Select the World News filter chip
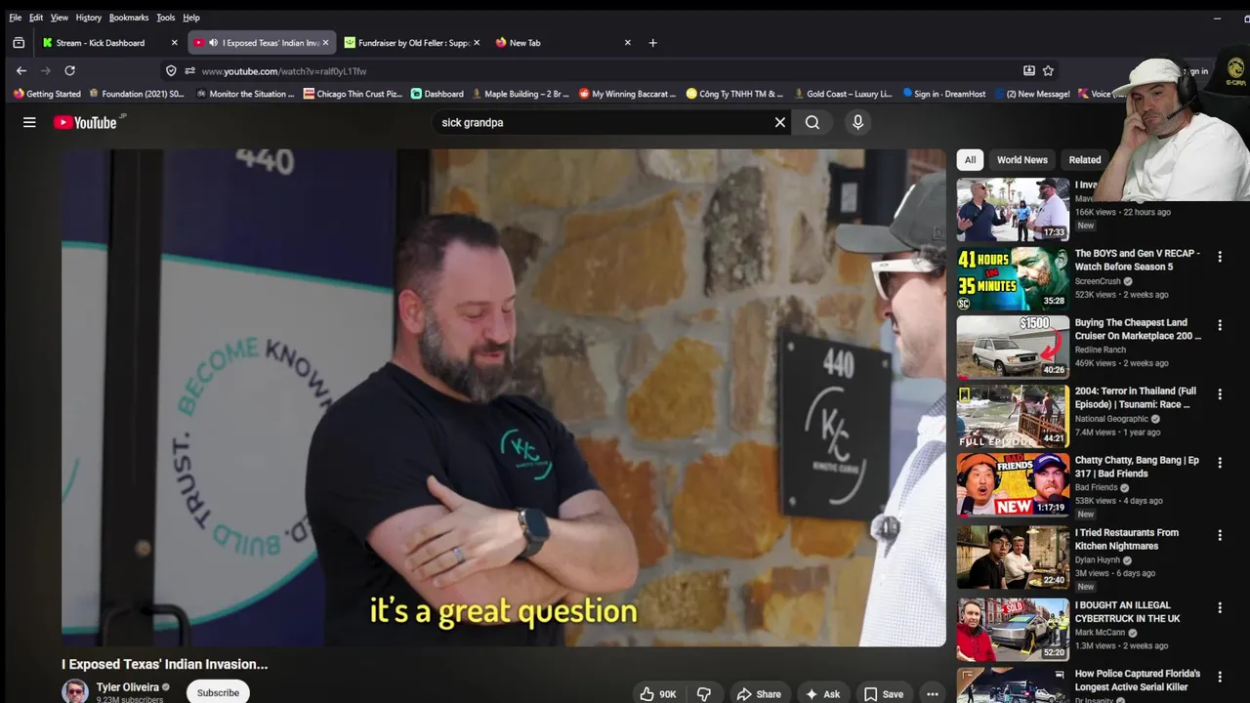The width and height of the screenshot is (1250, 703). pyautogui.click(x=1021, y=160)
